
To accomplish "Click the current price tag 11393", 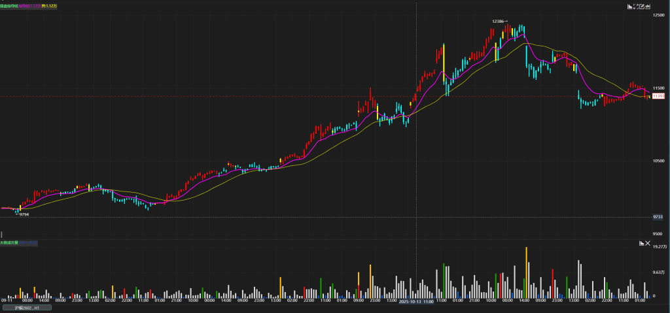I will [659, 96].
